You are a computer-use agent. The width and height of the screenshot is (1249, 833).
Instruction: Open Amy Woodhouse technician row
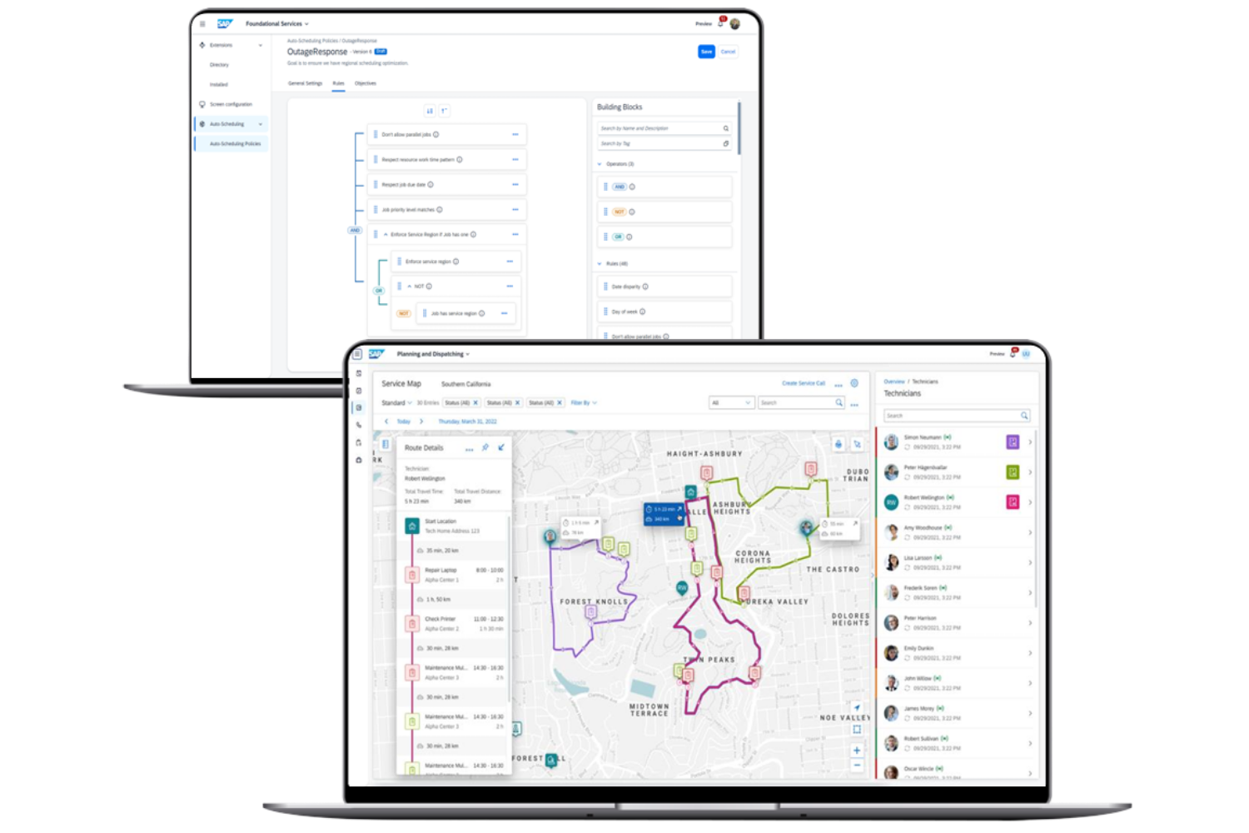(x=957, y=532)
